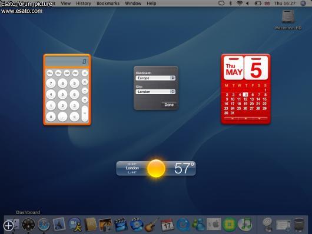312x234 pixels.
Task: Open iCal calendar icon in the Dock
Action: [167, 225]
